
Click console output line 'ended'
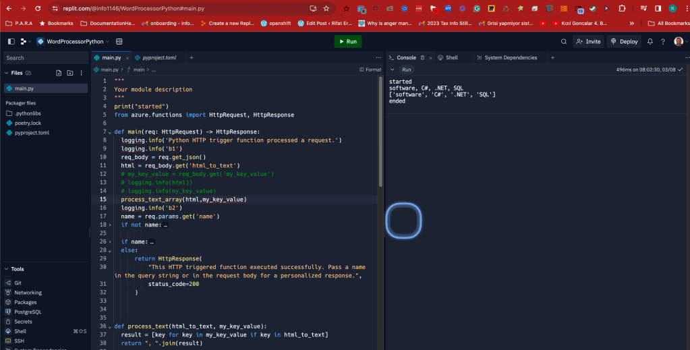[x=397, y=100]
